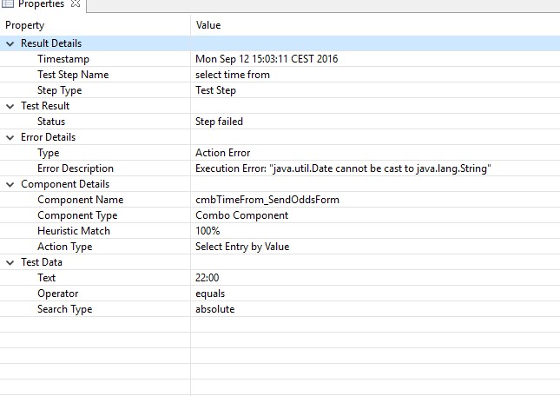Screen dimensions: 560x396
Task: Click the 'Action Error' value
Action: (x=222, y=153)
